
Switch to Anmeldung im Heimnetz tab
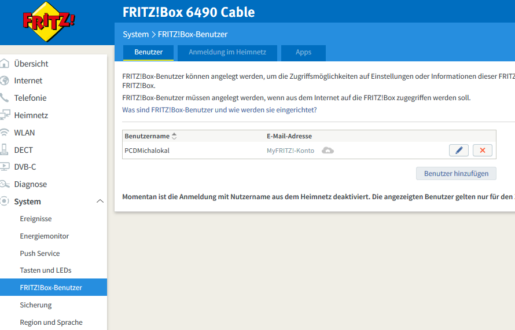point(227,52)
